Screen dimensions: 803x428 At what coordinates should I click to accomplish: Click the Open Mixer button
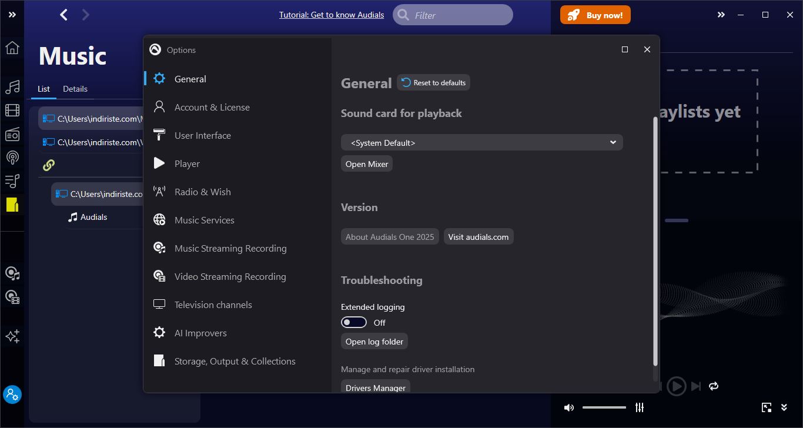tap(367, 164)
